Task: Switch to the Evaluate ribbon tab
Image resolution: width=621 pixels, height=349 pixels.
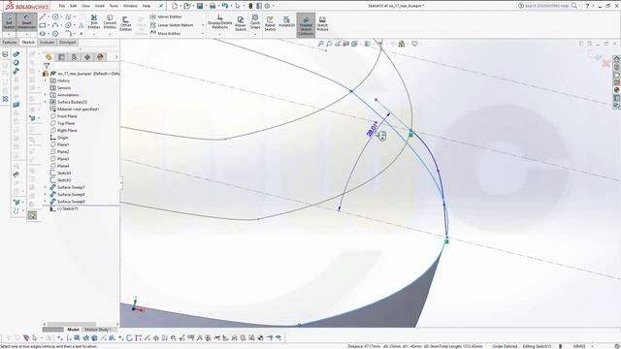Action: [48, 43]
